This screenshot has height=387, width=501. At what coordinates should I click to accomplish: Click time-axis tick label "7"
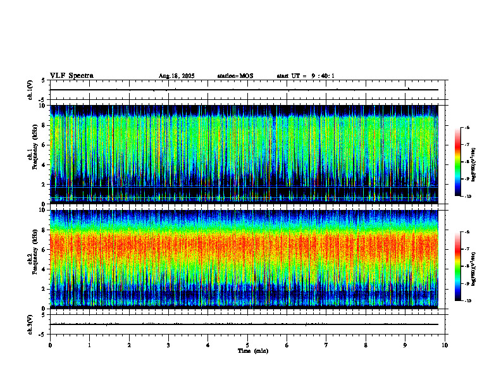click(326, 345)
